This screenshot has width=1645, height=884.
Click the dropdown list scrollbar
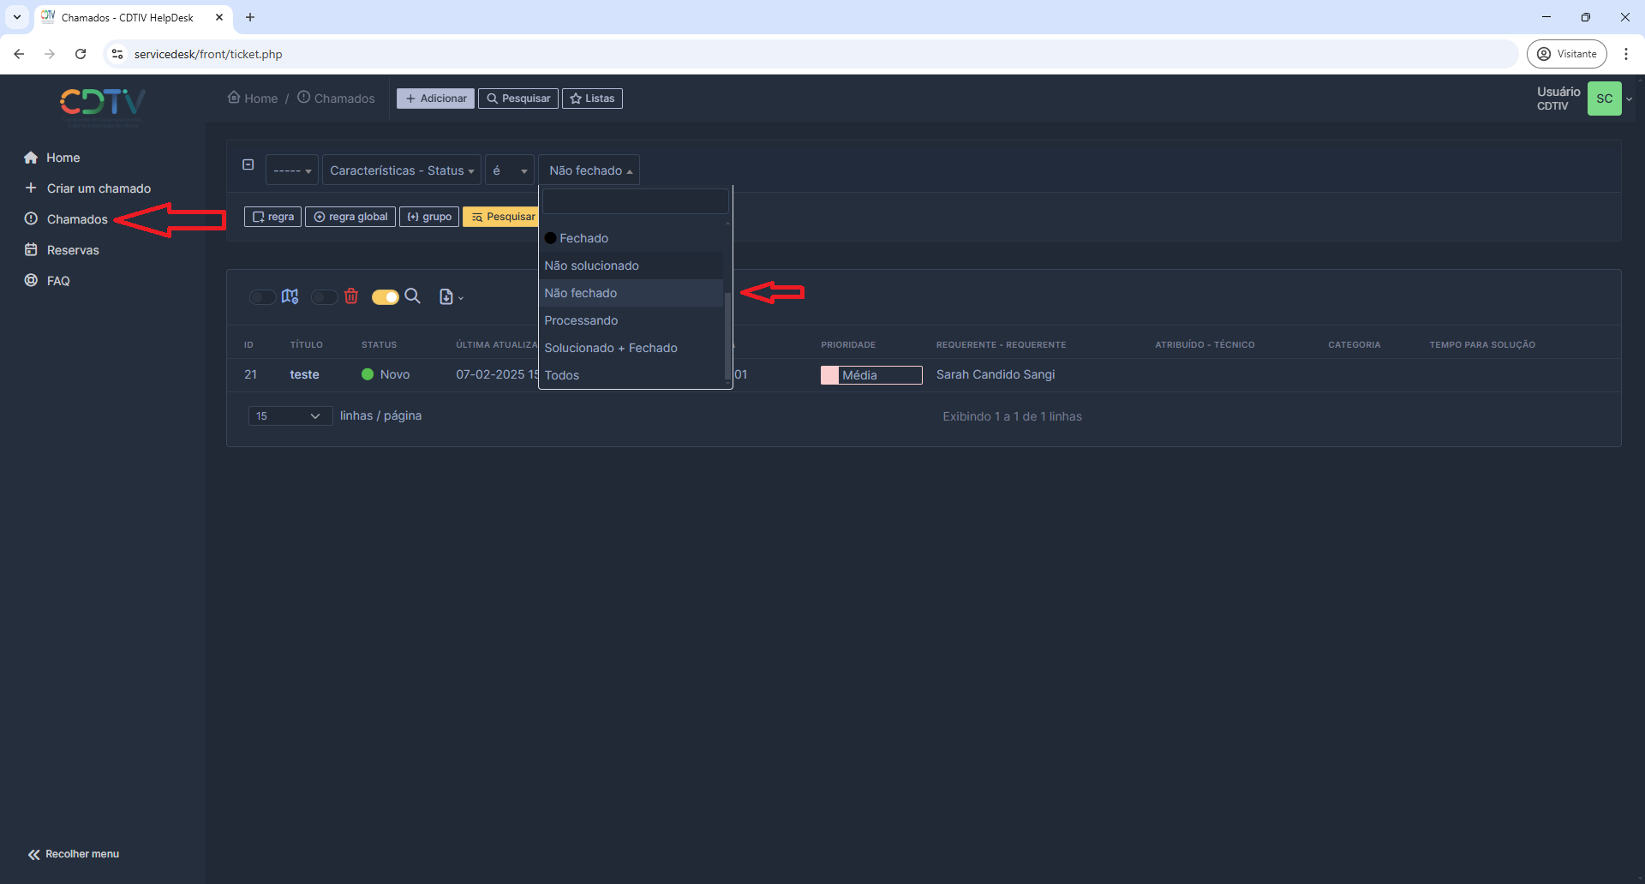pyautogui.click(x=727, y=334)
